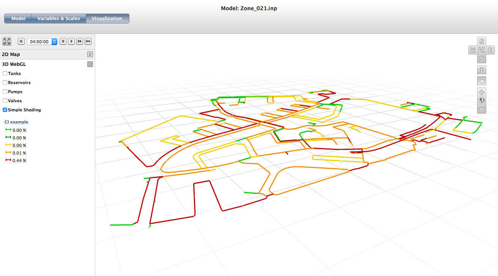This screenshot has width=498, height=276.
Task: Play the simulation animation
Action: pyautogui.click(x=71, y=41)
